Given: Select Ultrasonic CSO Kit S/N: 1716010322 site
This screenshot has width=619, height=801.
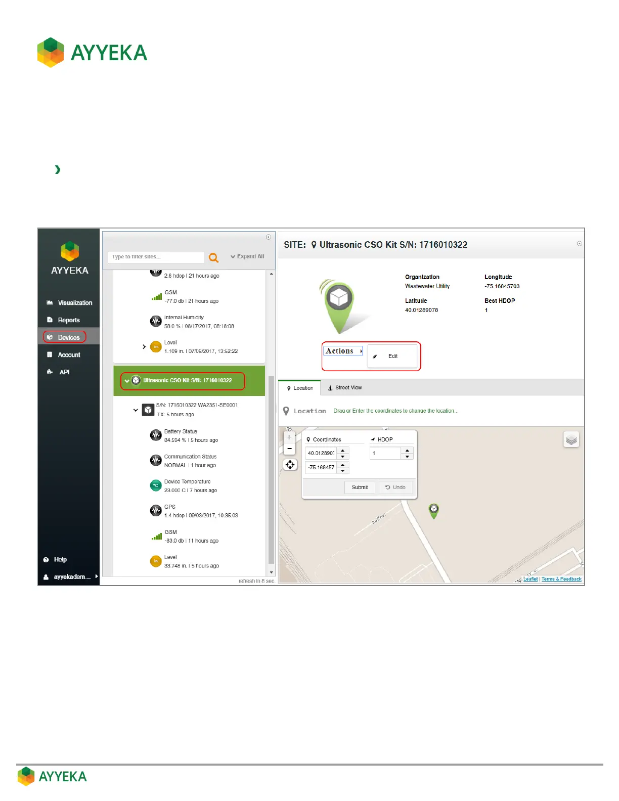Looking at the screenshot, I should coord(187,381).
